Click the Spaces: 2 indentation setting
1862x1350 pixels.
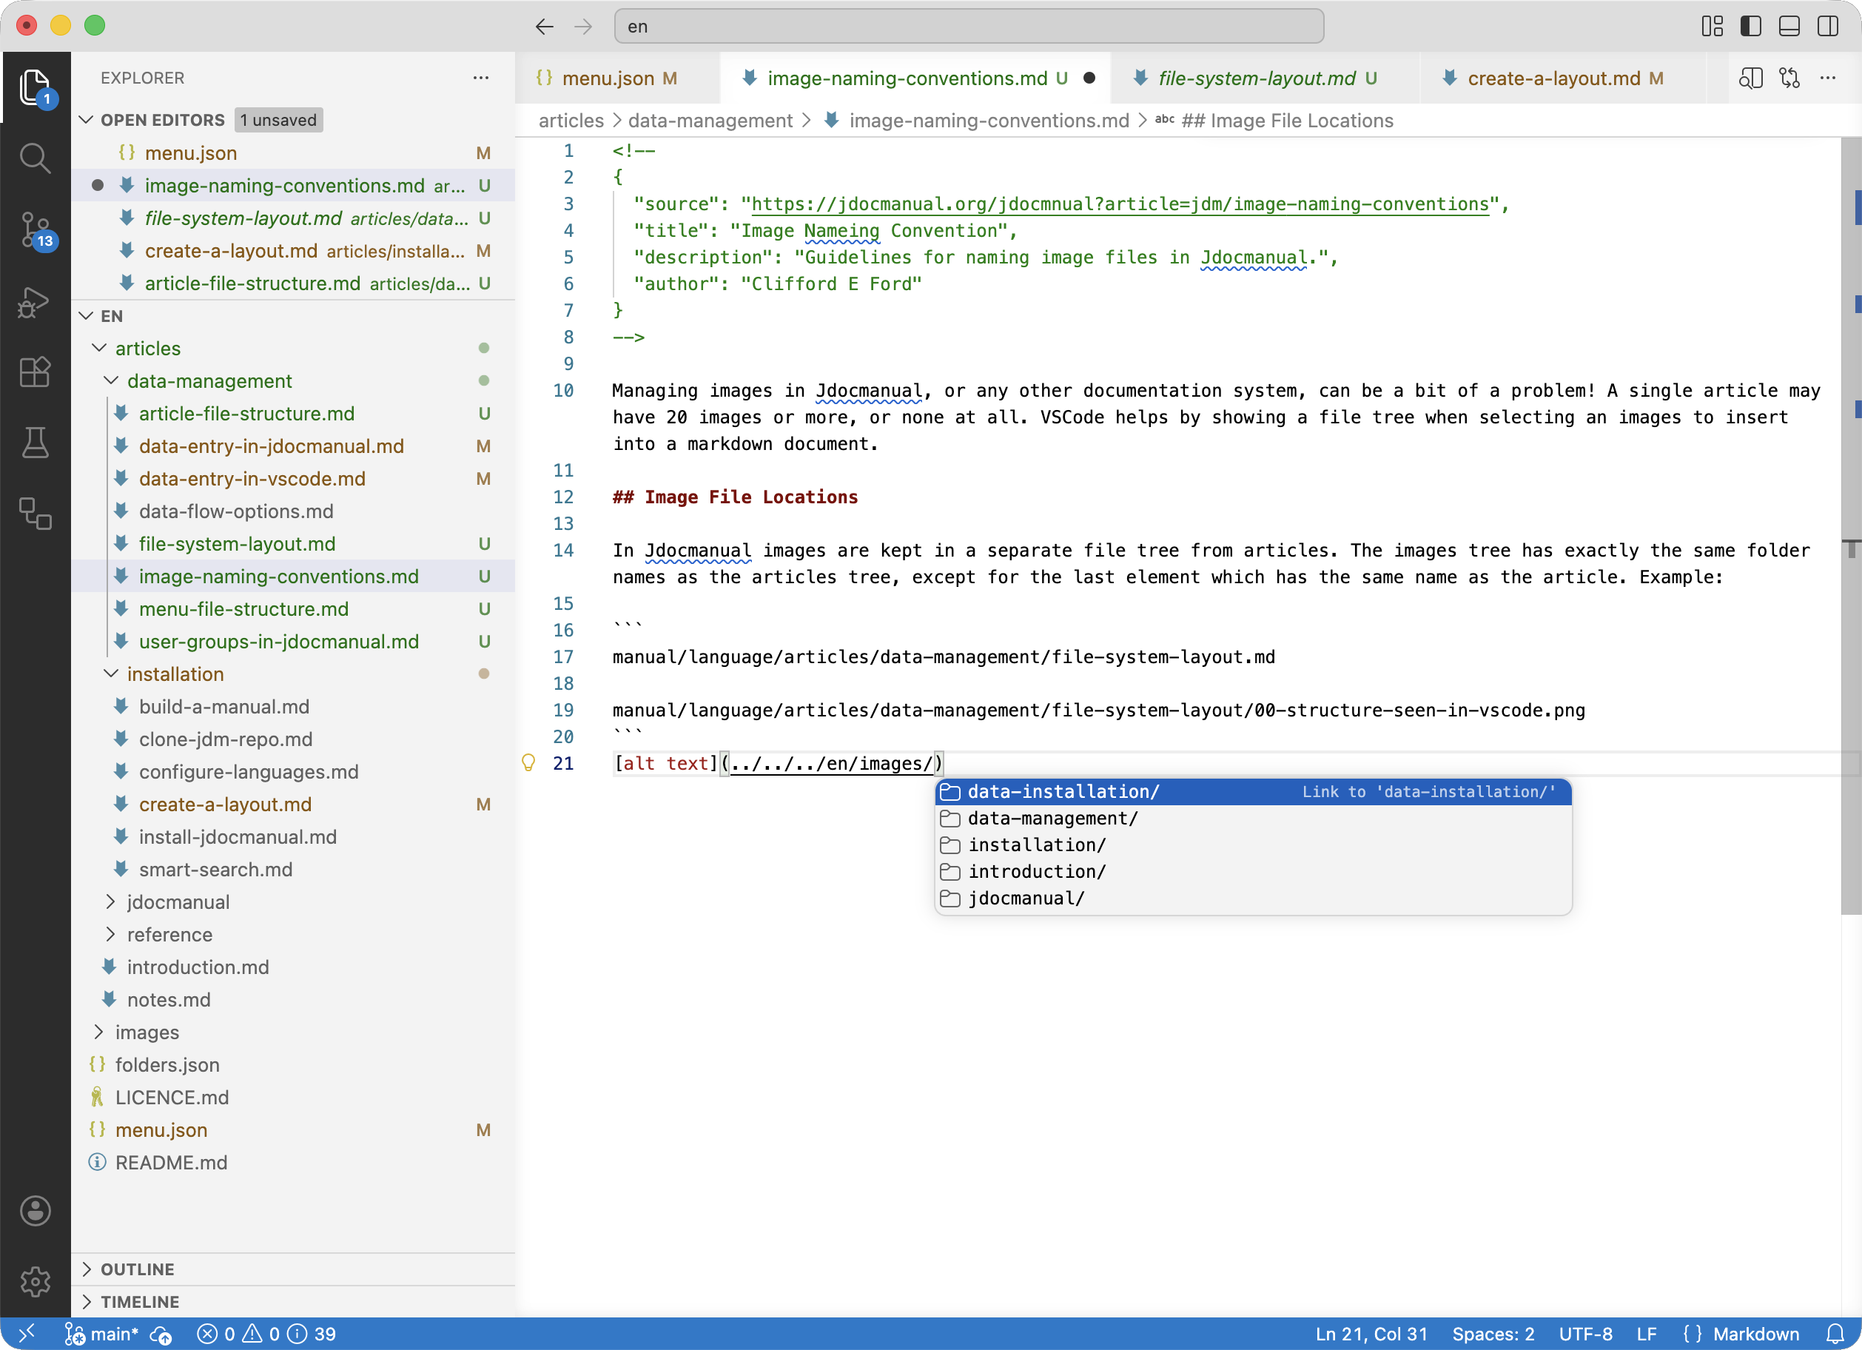[x=1493, y=1334]
